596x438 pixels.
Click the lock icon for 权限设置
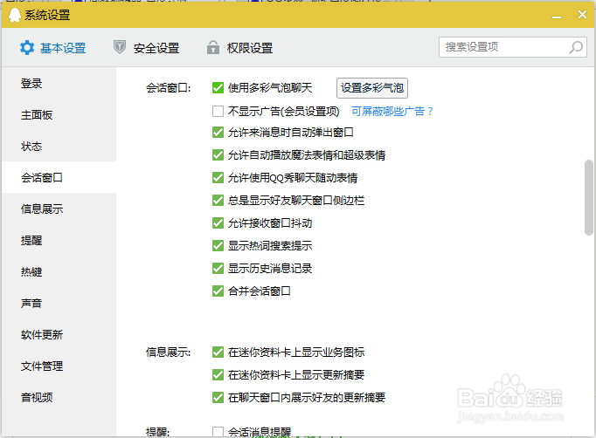(x=213, y=47)
